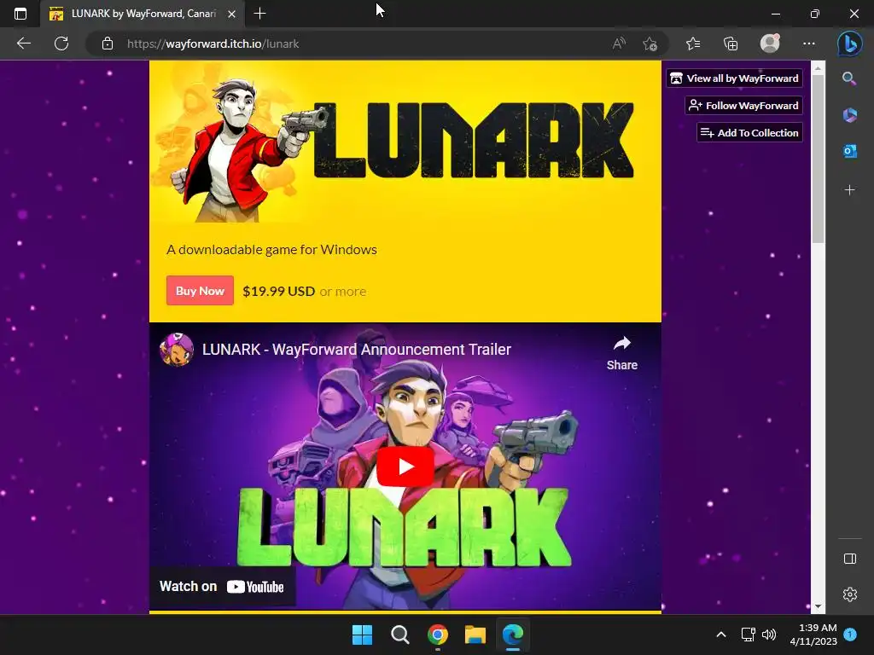Open the volume tray icon
This screenshot has width=874, height=655.
point(769,635)
